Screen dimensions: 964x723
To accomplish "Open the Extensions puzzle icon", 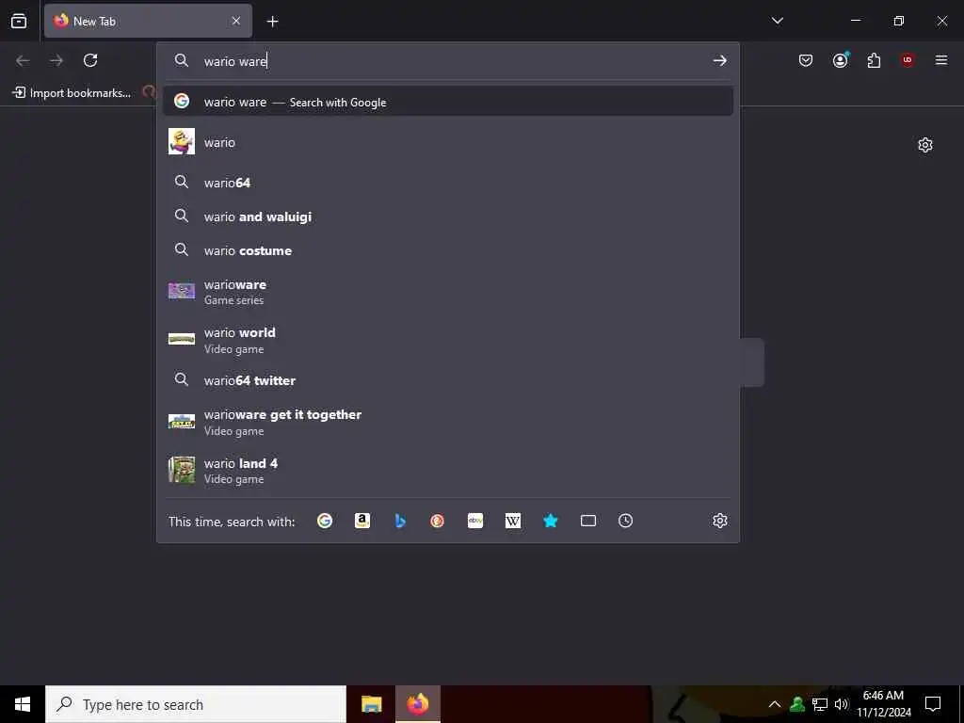I will (x=874, y=60).
